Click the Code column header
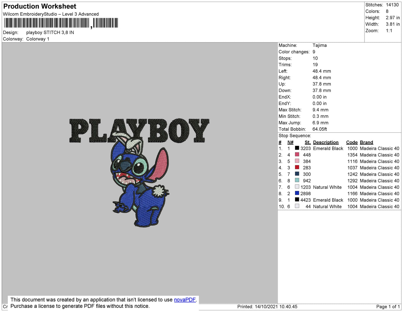This screenshot has height=312, width=403. click(351, 142)
